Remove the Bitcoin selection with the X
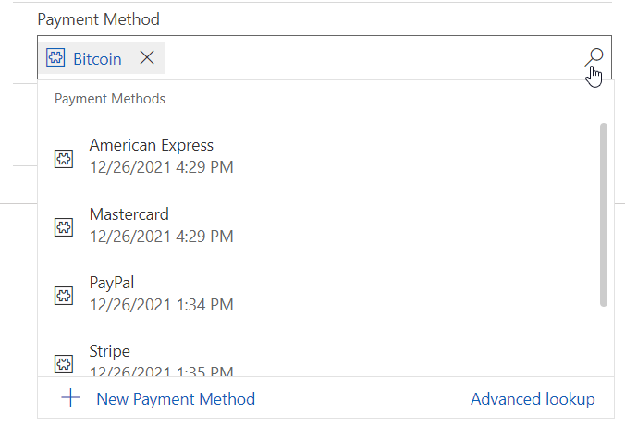 [147, 58]
